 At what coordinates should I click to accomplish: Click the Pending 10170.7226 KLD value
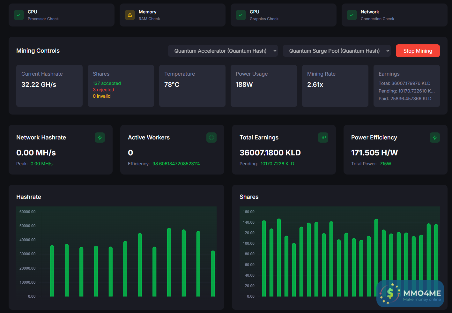(x=278, y=164)
